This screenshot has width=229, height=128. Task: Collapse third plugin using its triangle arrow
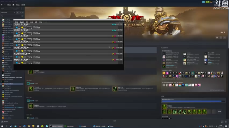coord(120,36)
